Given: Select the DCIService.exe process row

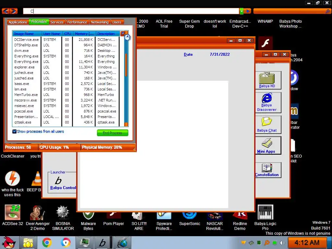Looking at the screenshot, I should click(x=65, y=40).
